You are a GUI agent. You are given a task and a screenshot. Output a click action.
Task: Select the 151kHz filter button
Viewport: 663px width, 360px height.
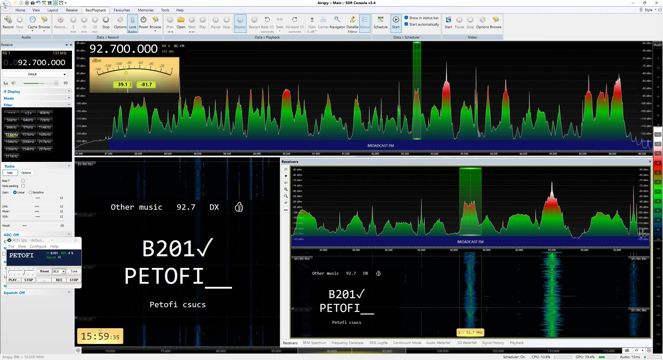click(28, 134)
